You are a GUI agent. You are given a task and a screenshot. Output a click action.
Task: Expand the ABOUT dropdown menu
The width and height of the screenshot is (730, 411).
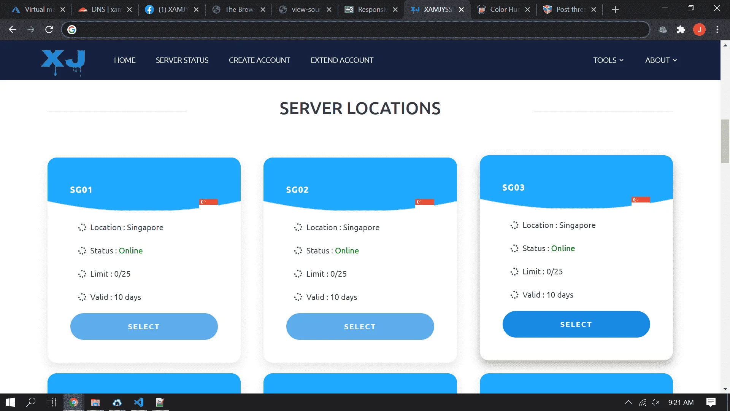click(x=661, y=60)
